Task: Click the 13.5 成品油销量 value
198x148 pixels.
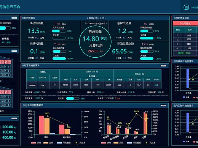Action: point(34,31)
